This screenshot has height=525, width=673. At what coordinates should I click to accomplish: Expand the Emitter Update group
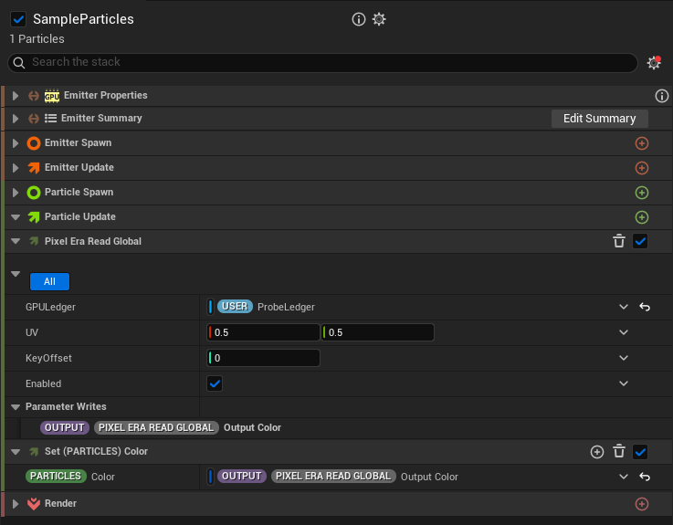(x=16, y=168)
